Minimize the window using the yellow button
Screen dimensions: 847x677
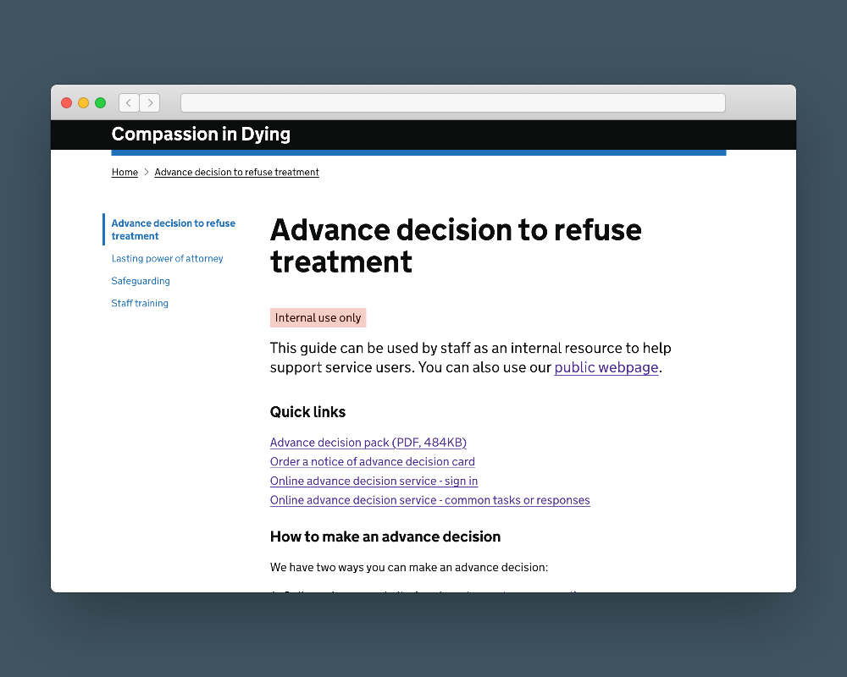tap(83, 103)
